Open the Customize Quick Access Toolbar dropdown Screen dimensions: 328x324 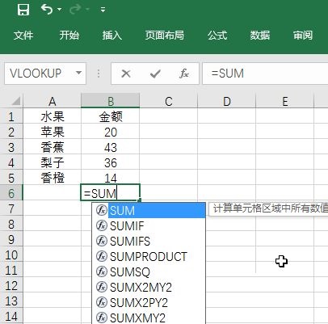tap(103, 10)
